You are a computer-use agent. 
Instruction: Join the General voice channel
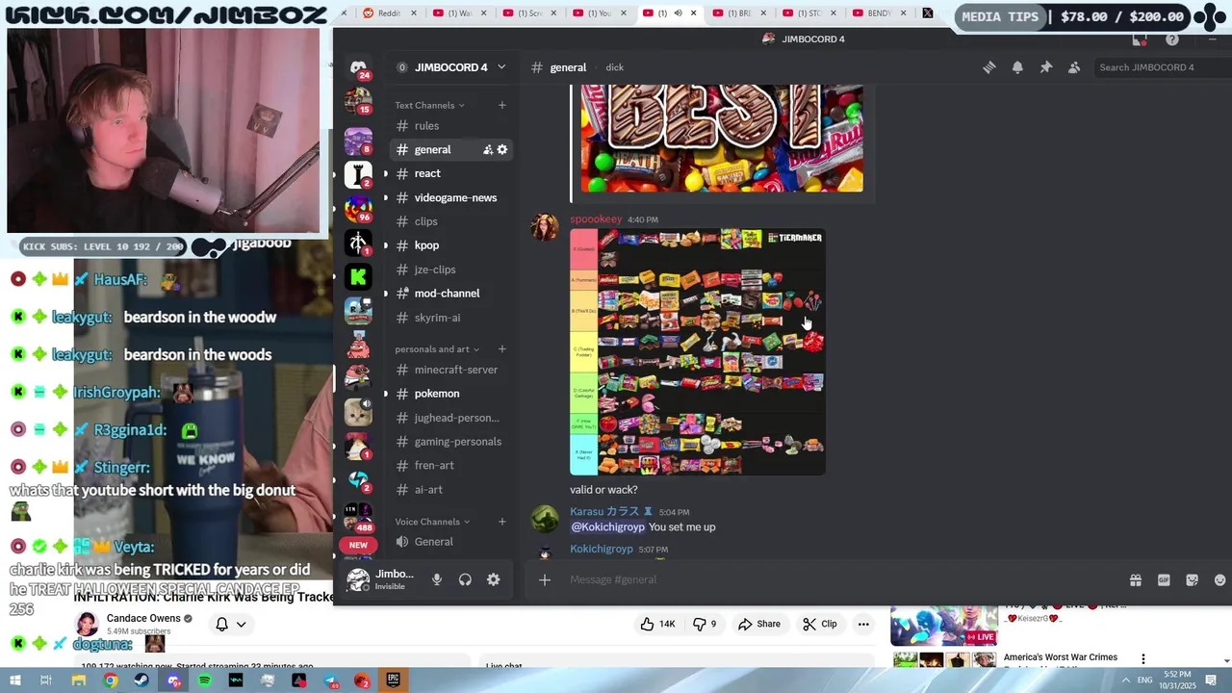tap(451, 542)
